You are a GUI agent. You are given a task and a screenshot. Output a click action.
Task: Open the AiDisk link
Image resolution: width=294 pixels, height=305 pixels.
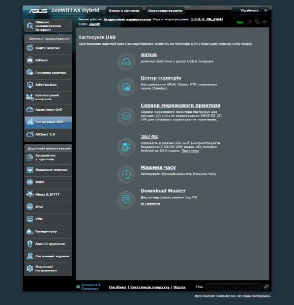[149, 55]
